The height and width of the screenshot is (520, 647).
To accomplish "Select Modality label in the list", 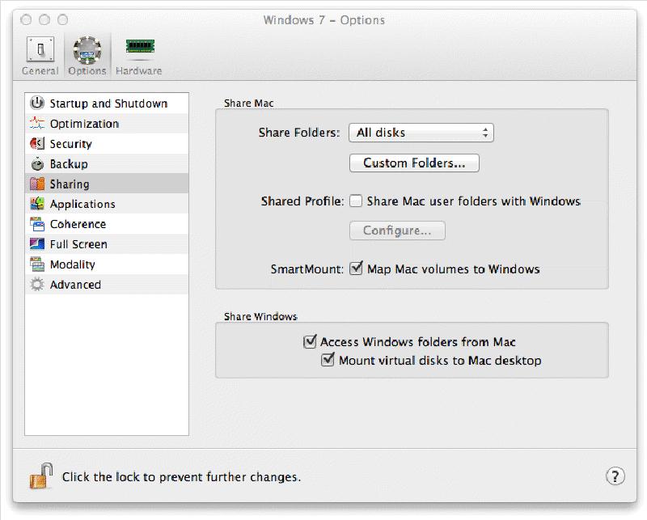I will tap(72, 264).
